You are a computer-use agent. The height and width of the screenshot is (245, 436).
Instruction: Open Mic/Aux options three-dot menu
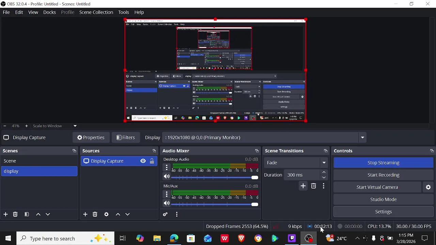pyautogui.click(x=167, y=194)
